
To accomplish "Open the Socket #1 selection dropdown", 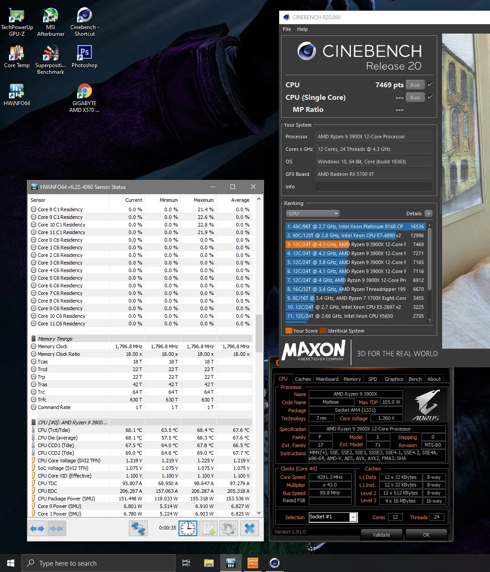I will pyautogui.click(x=333, y=517).
